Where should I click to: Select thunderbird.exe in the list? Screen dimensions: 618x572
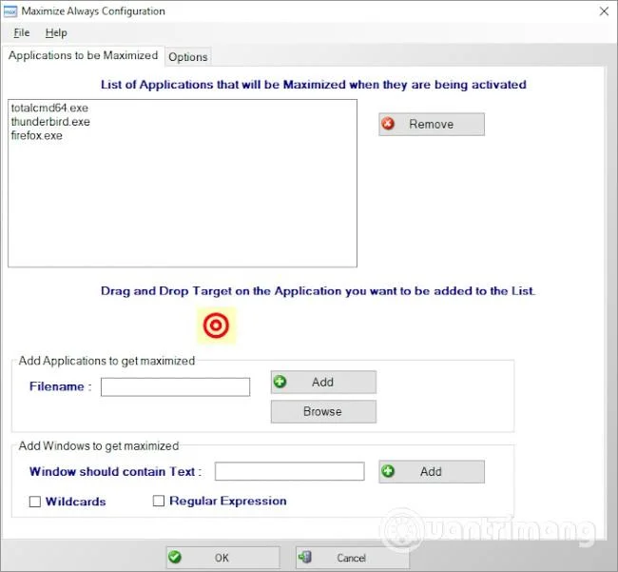pyautogui.click(x=50, y=122)
